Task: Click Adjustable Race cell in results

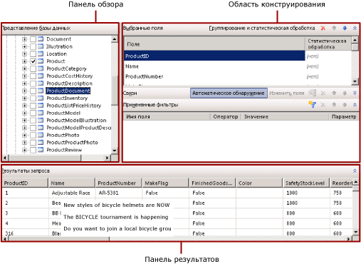Action: point(71,193)
